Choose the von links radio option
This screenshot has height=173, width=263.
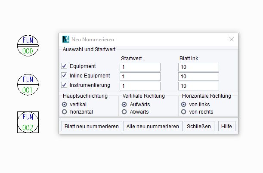[183, 105]
